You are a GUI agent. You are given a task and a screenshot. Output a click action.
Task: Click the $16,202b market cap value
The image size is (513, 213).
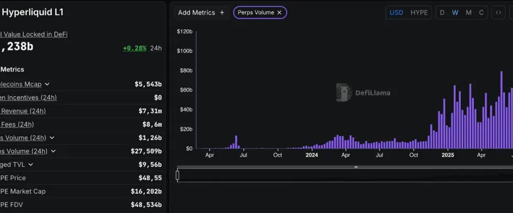146,191
